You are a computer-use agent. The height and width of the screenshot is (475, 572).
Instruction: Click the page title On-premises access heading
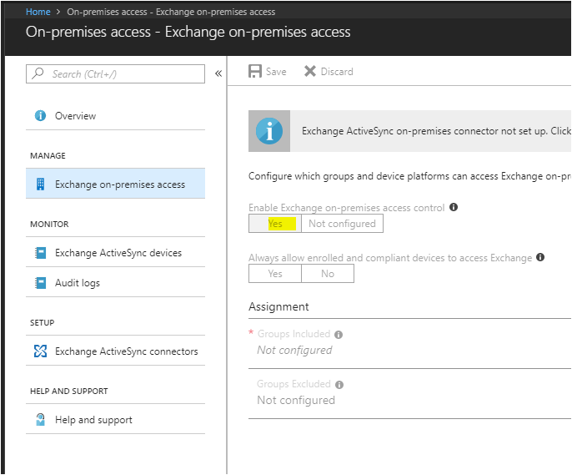coord(188,32)
